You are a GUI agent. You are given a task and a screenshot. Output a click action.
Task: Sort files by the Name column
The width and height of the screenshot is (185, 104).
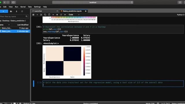pos(5,25)
